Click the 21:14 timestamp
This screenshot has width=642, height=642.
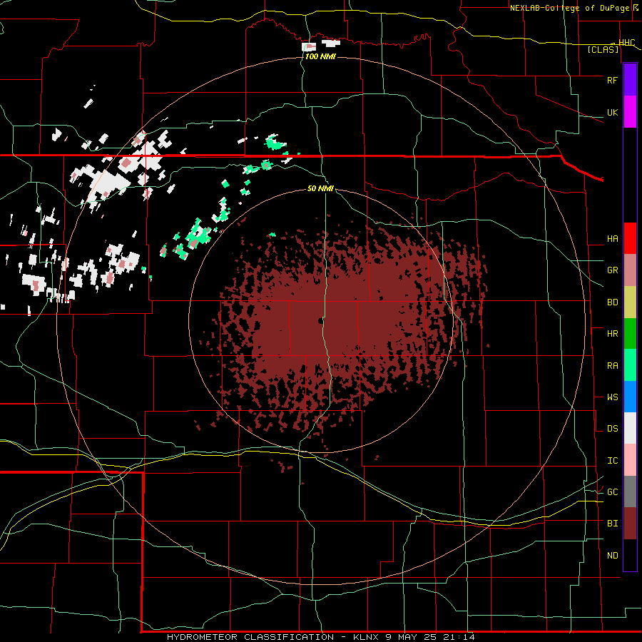coord(458,637)
